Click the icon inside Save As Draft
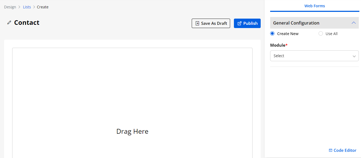Image resolution: width=361 pixels, height=158 pixels. point(197,23)
